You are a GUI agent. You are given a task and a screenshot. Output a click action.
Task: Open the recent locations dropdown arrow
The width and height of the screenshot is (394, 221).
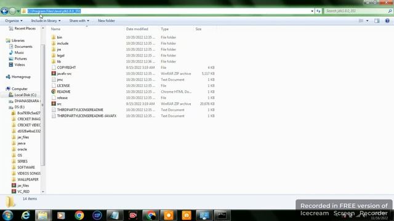click(18, 11)
